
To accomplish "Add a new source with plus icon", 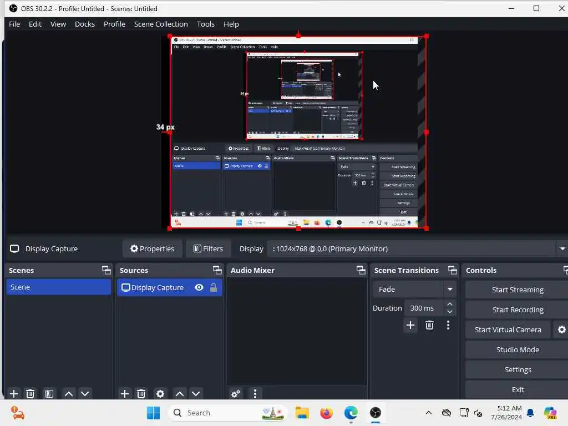I will [x=125, y=394].
